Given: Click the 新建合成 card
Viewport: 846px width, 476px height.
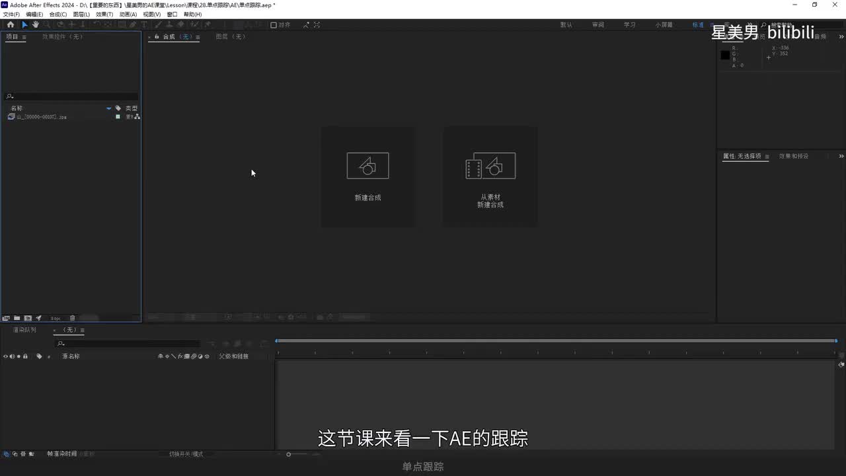Looking at the screenshot, I should pyautogui.click(x=368, y=177).
